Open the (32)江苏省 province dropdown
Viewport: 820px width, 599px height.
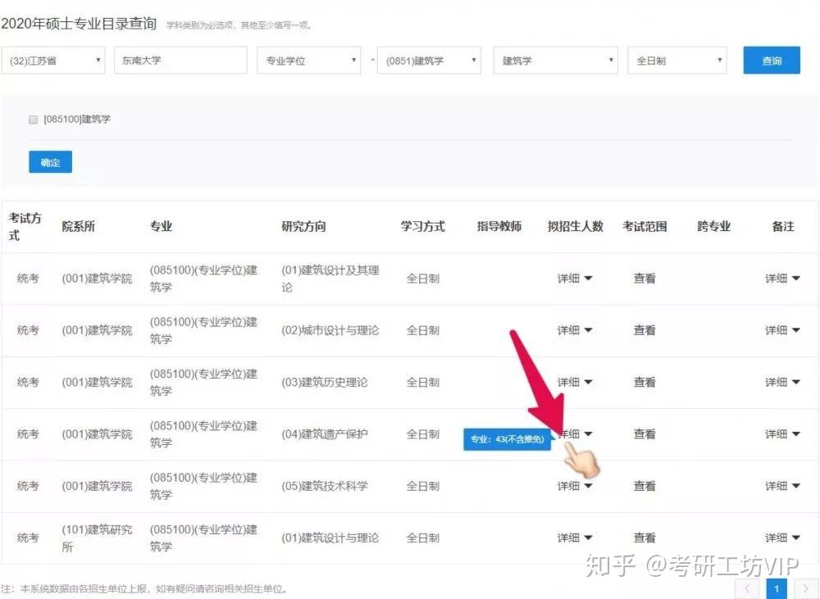pyautogui.click(x=53, y=61)
